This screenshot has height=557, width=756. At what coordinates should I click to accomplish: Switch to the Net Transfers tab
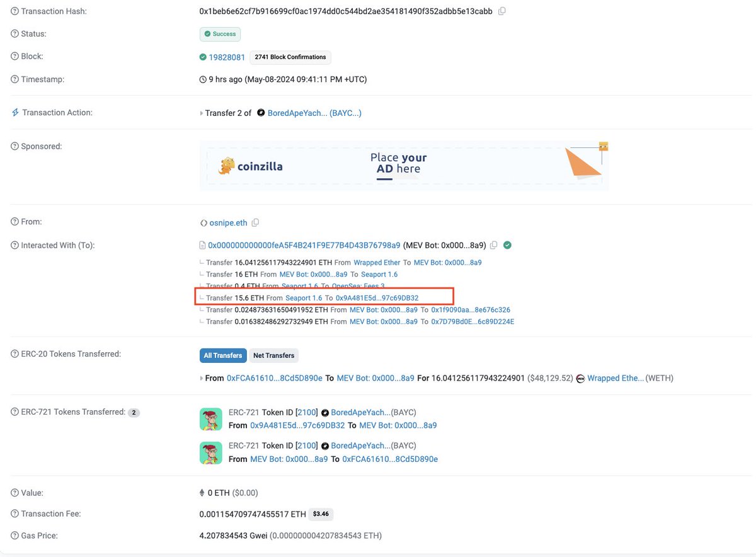point(274,355)
